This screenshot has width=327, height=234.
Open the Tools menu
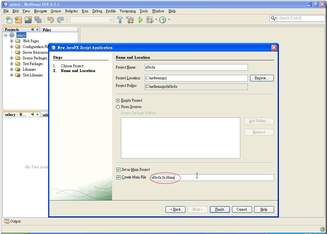(x=144, y=11)
